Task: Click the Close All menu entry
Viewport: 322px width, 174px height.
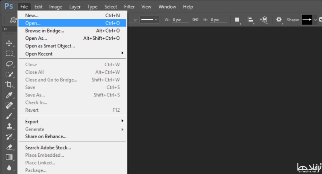Action: 72,72
